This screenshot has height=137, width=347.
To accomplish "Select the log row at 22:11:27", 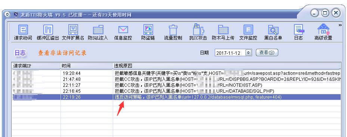I will point(176,85).
